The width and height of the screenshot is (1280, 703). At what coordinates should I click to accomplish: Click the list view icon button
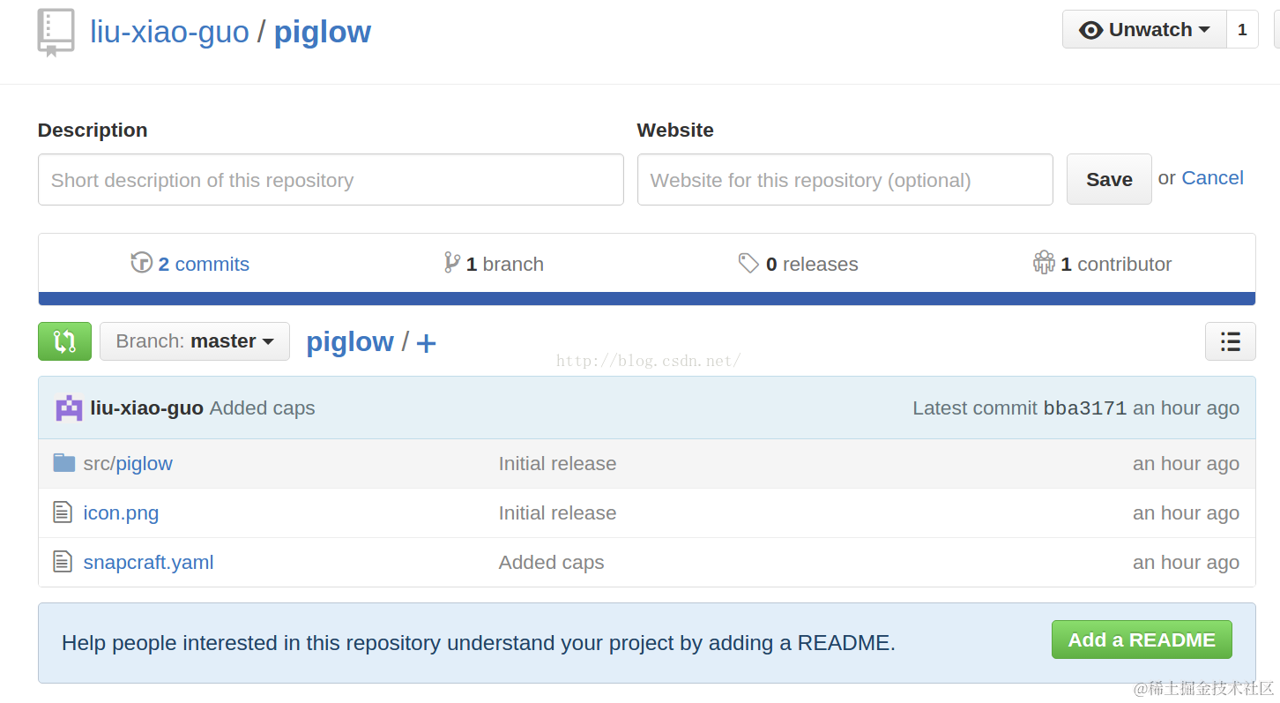click(x=1230, y=341)
